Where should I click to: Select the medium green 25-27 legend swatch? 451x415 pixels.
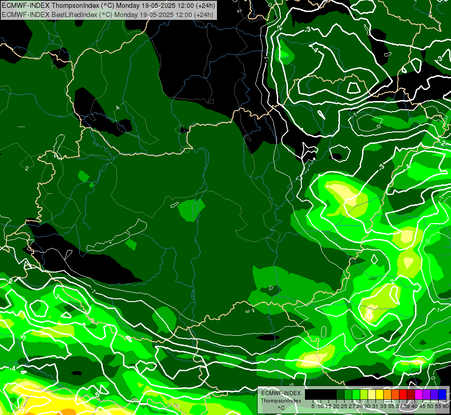[x=348, y=394]
